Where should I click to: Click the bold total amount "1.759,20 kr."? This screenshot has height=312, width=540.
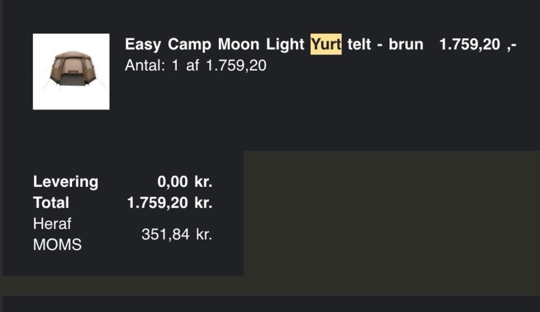click(x=170, y=202)
